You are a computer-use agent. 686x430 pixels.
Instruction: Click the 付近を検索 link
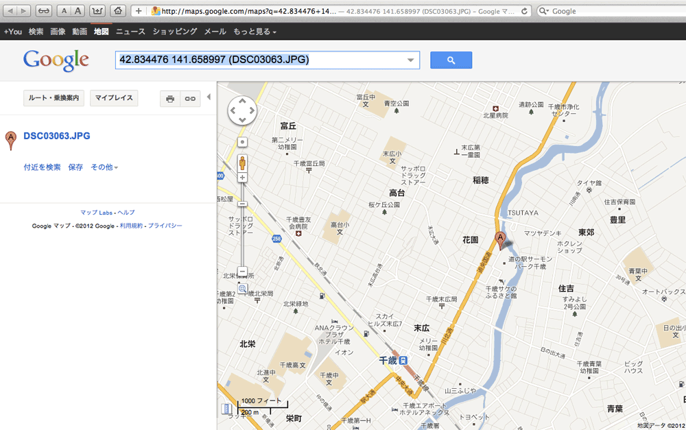coord(43,167)
